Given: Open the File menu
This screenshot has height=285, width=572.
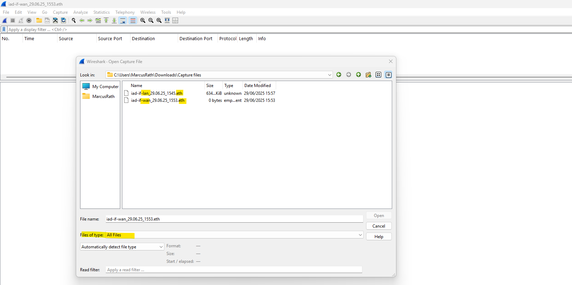Looking at the screenshot, I should [x=6, y=12].
